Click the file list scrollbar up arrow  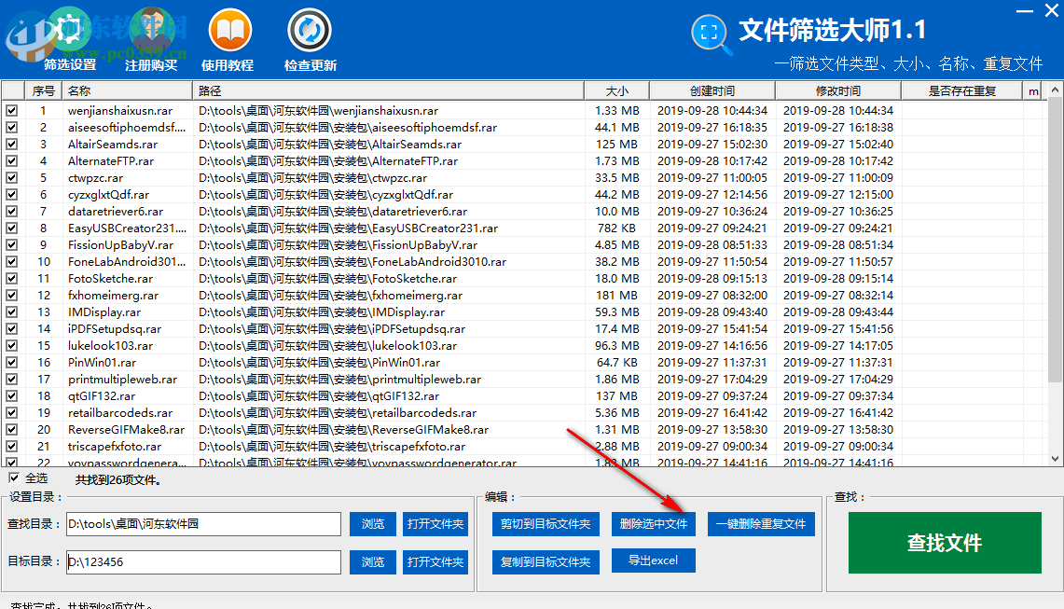(x=1055, y=90)
